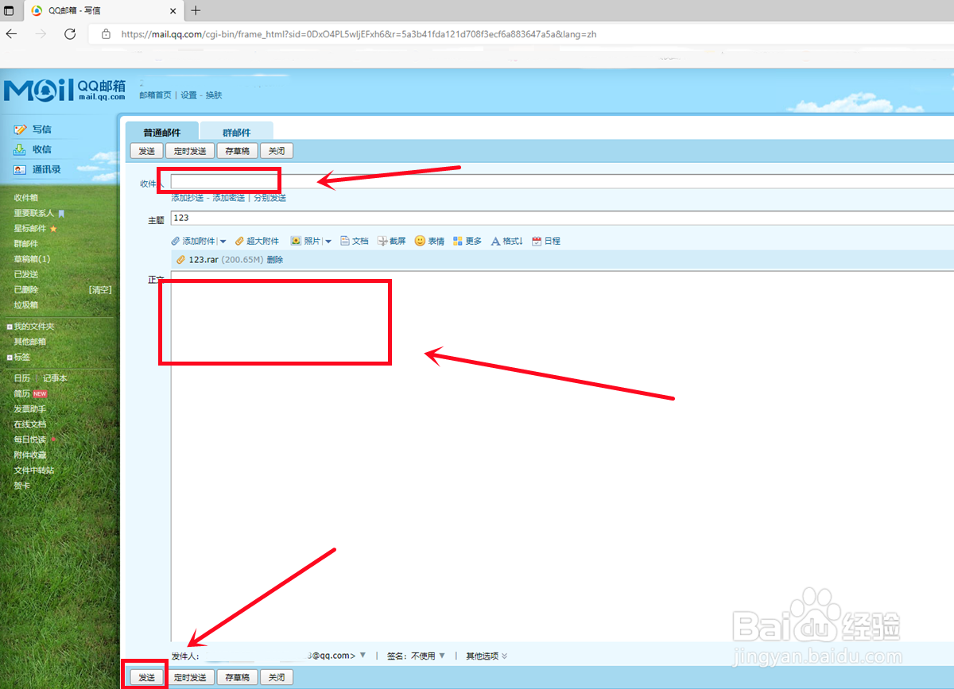Open the 收信 inbox icon in sidebar

(x=21, y=149)
